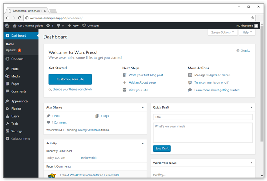Open the 1 Page link
The height and width of the screenshot is (181, 267).
(x=105, y=116)
